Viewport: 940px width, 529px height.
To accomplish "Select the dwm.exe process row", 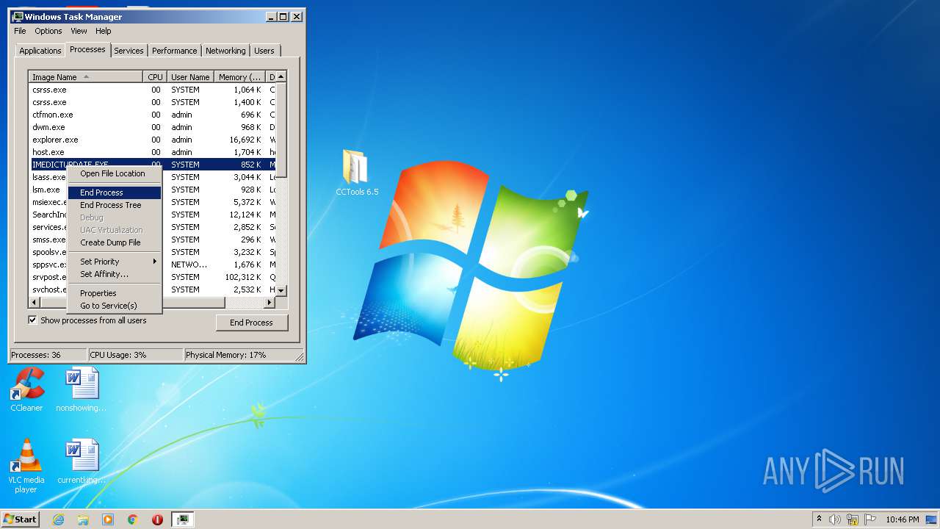I will tap(152, 127).
